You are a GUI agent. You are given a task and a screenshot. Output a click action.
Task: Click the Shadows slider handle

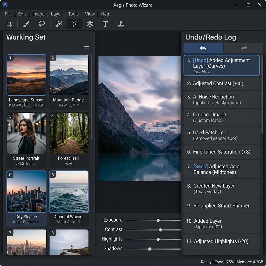(150, 249)
